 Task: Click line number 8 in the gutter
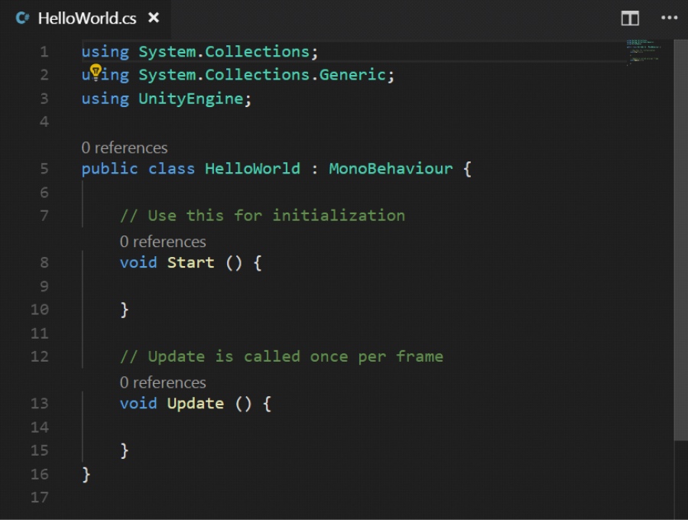pyautogui.click(x=44, y=262)
